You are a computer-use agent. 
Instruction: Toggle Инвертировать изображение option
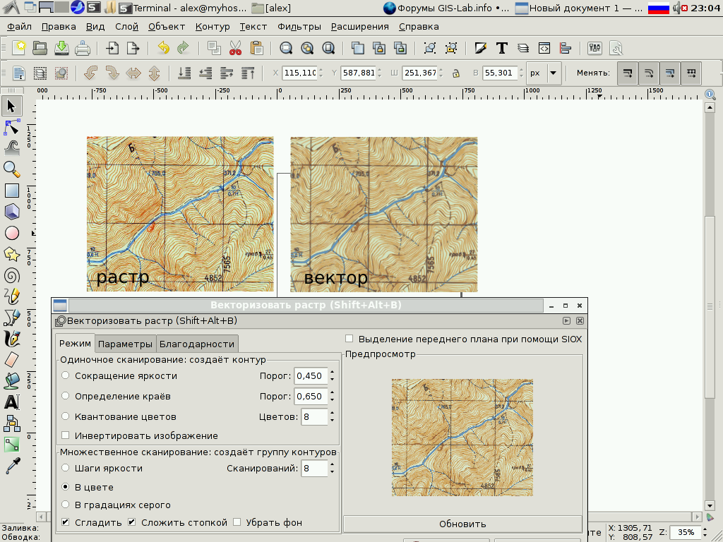click(x=66, y=435)
